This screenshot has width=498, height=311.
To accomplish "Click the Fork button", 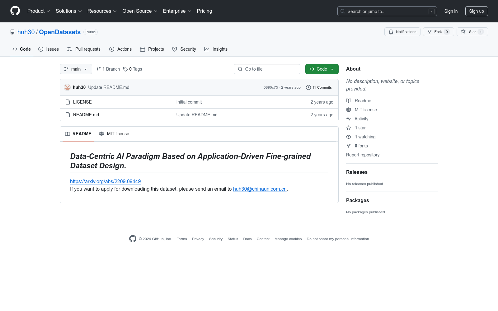I will (x=439, y=32).
